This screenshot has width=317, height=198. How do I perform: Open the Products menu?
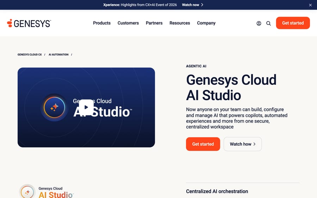[102, 23]
